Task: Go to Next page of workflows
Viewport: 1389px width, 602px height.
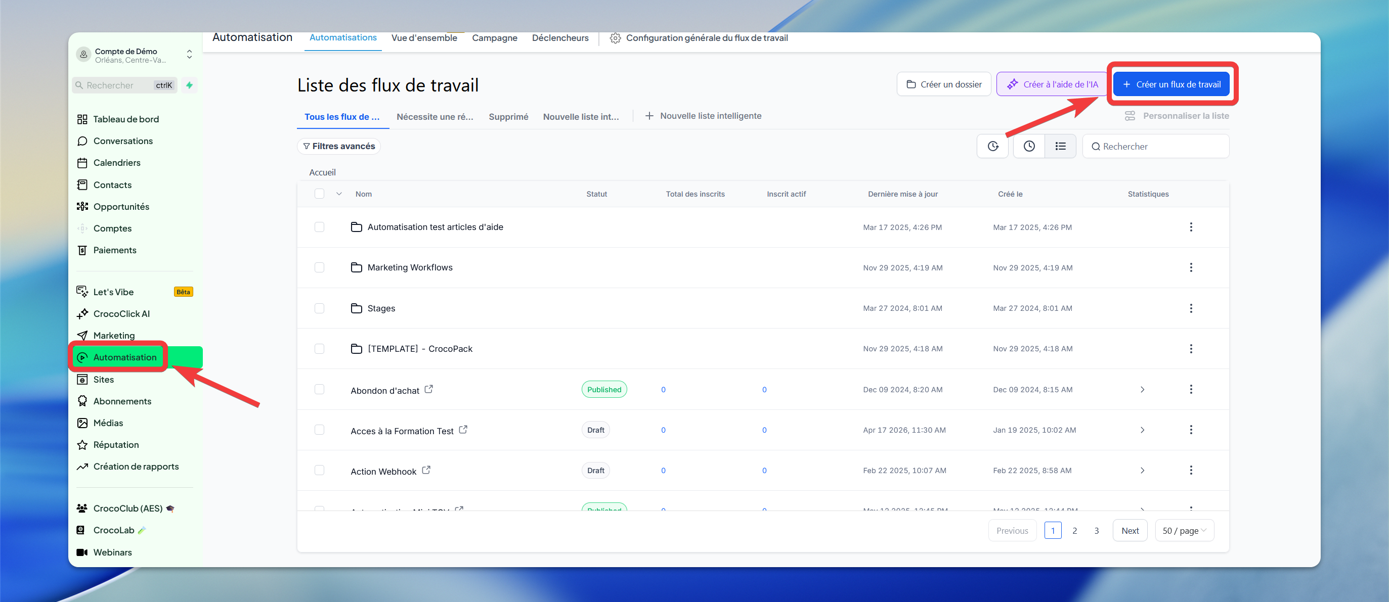Action: [1130, 531]
